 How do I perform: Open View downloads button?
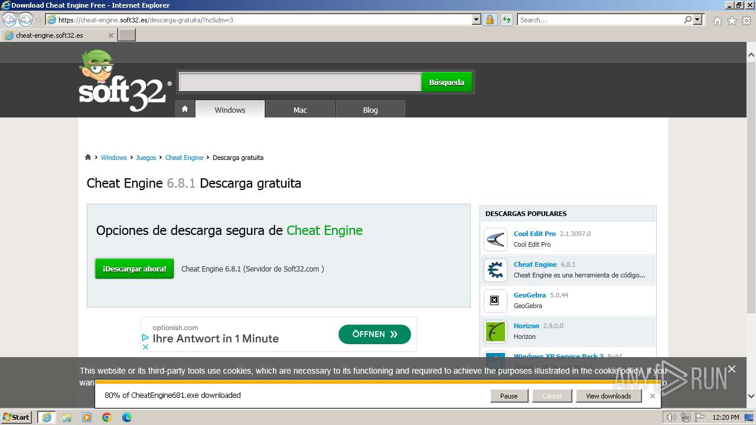click(608, 396)
